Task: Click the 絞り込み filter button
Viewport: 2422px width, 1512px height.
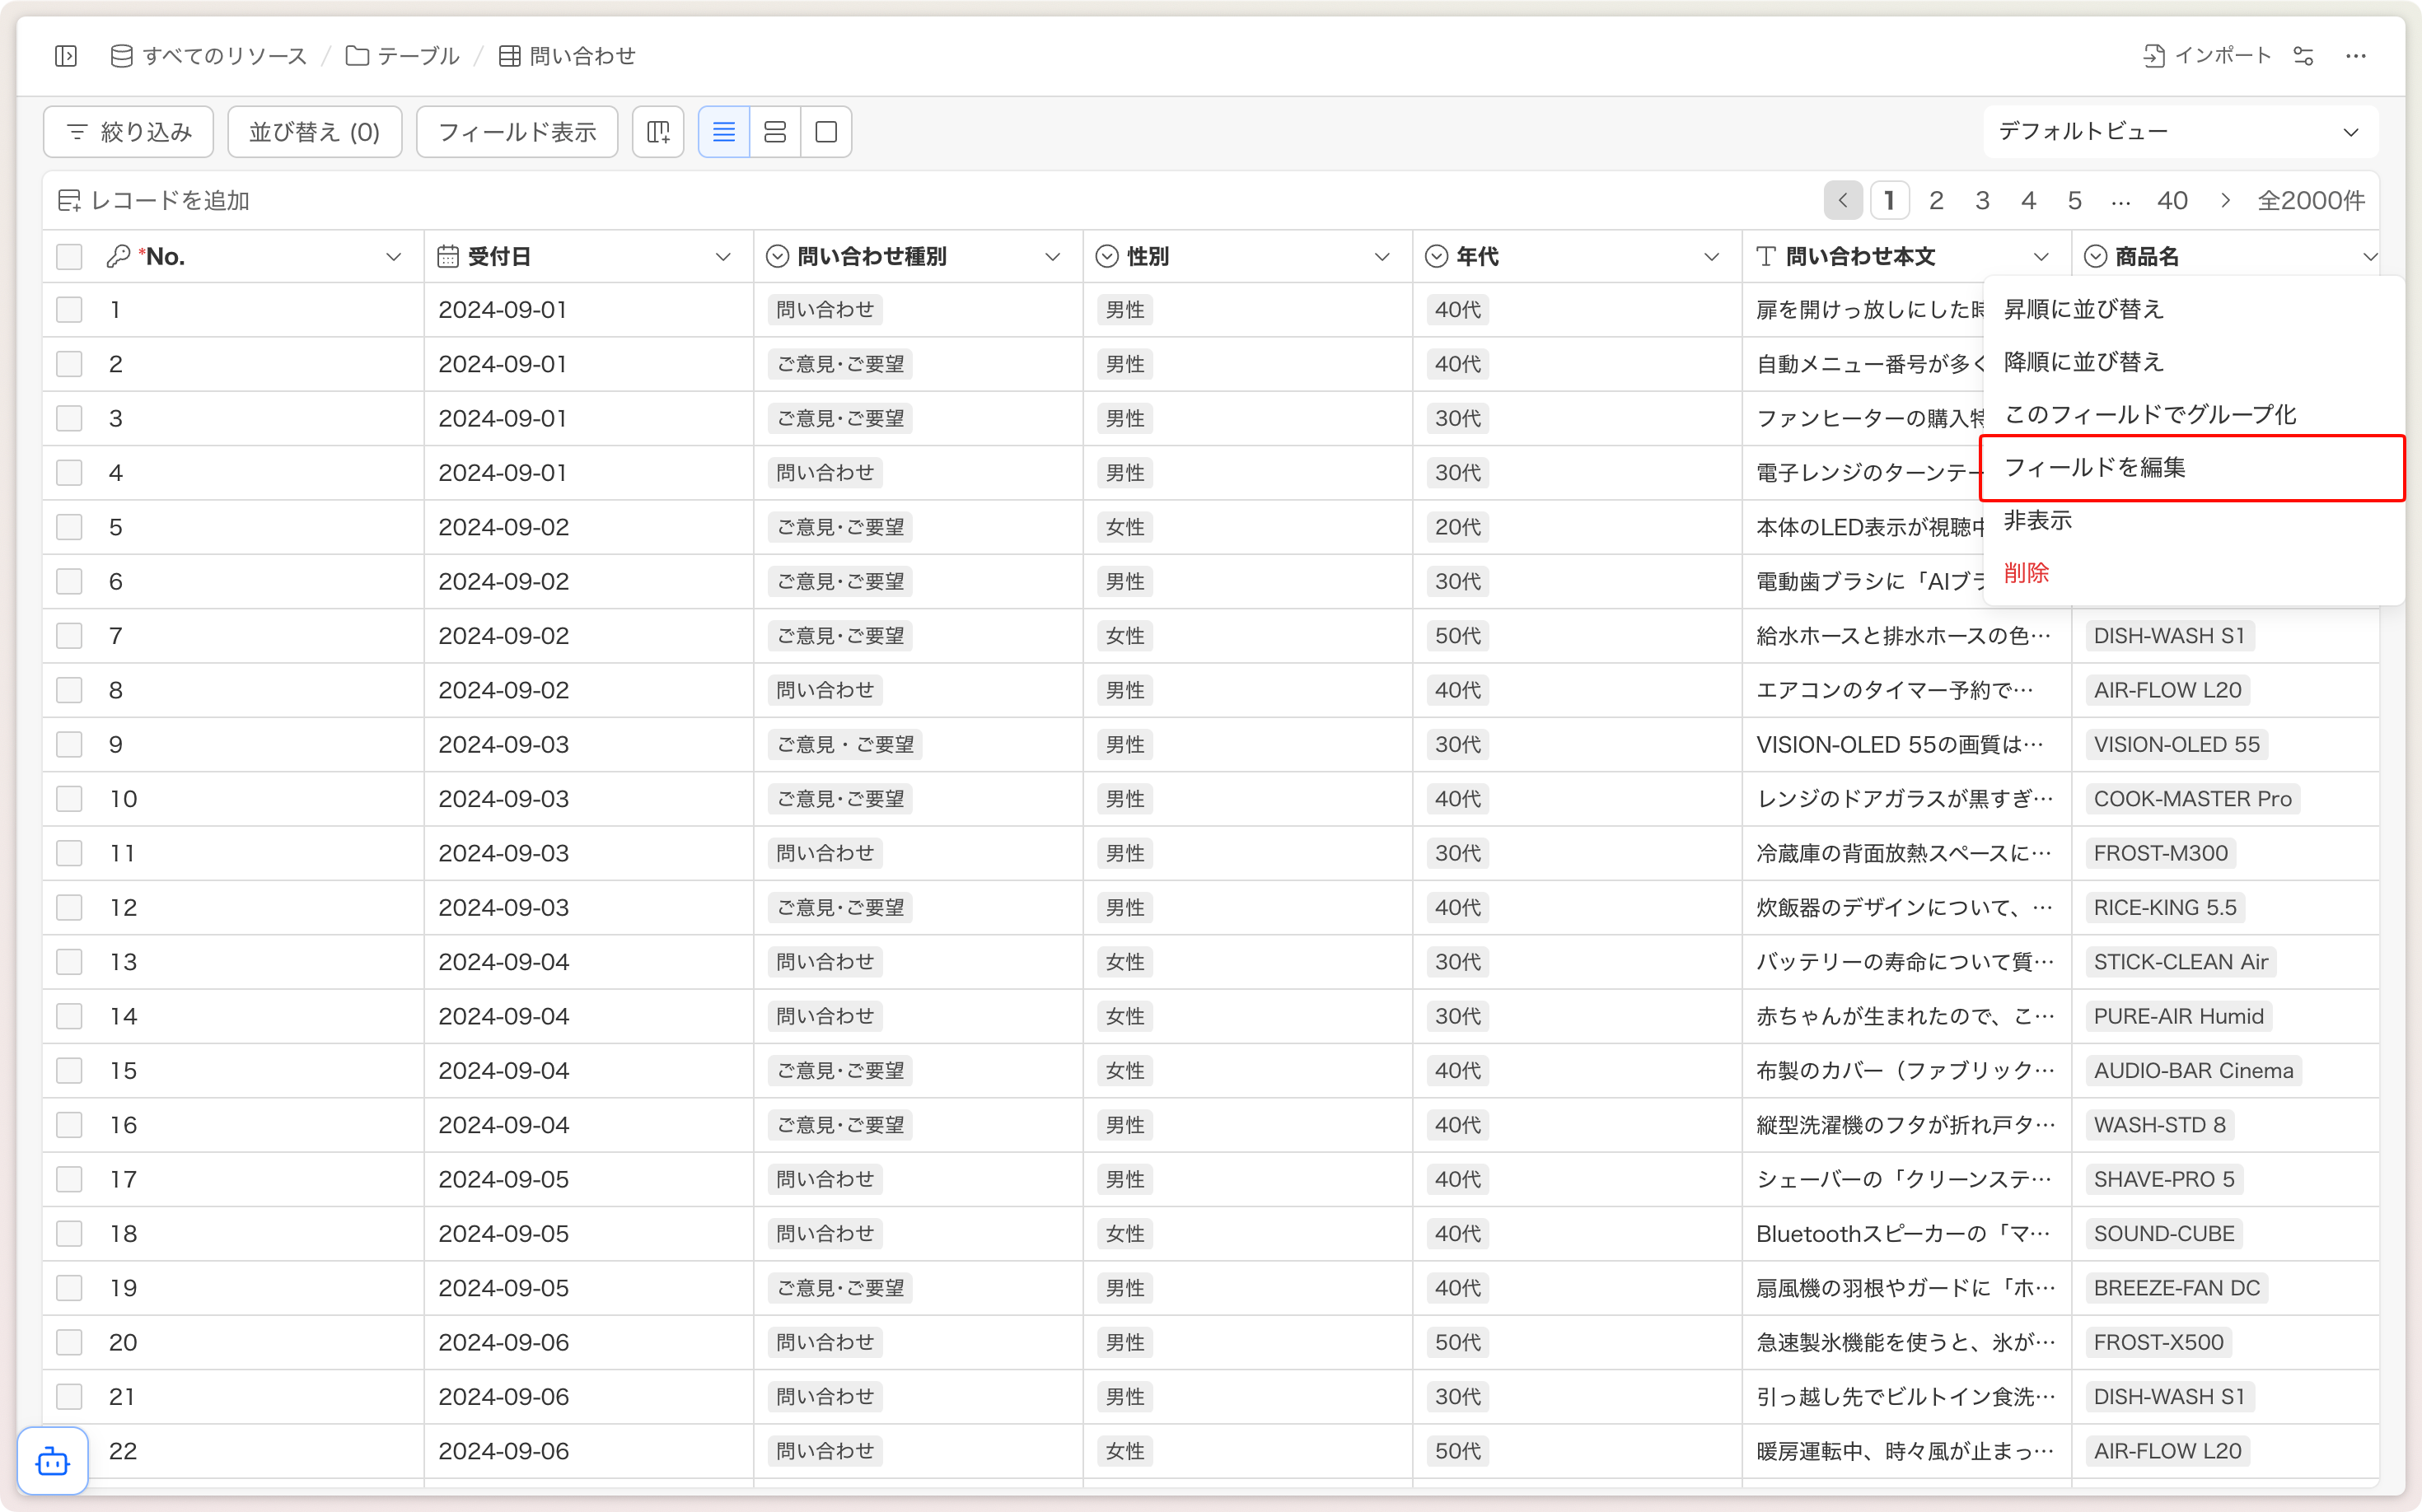Action: pos(129,132)
